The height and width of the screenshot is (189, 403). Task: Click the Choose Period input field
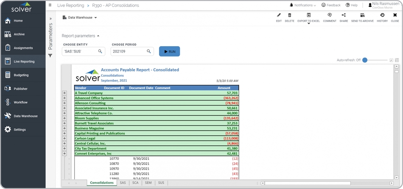pos(128,51)
